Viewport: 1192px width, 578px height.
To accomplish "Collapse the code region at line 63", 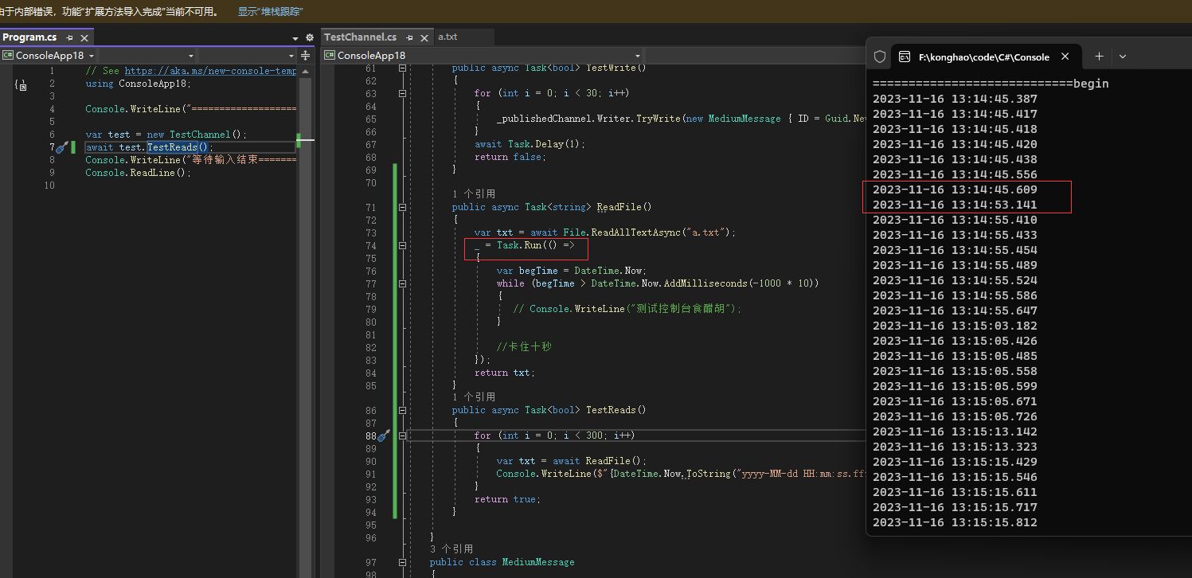I will pos(403,92).
